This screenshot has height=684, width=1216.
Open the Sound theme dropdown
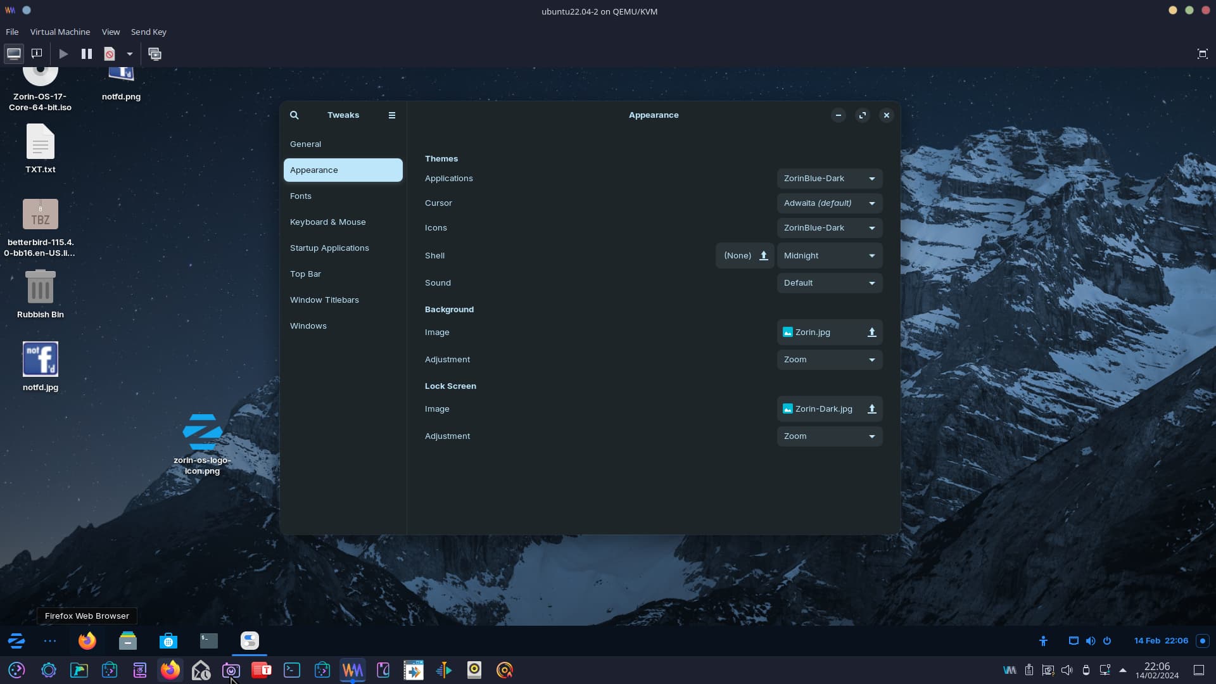(x=829, y=283)
